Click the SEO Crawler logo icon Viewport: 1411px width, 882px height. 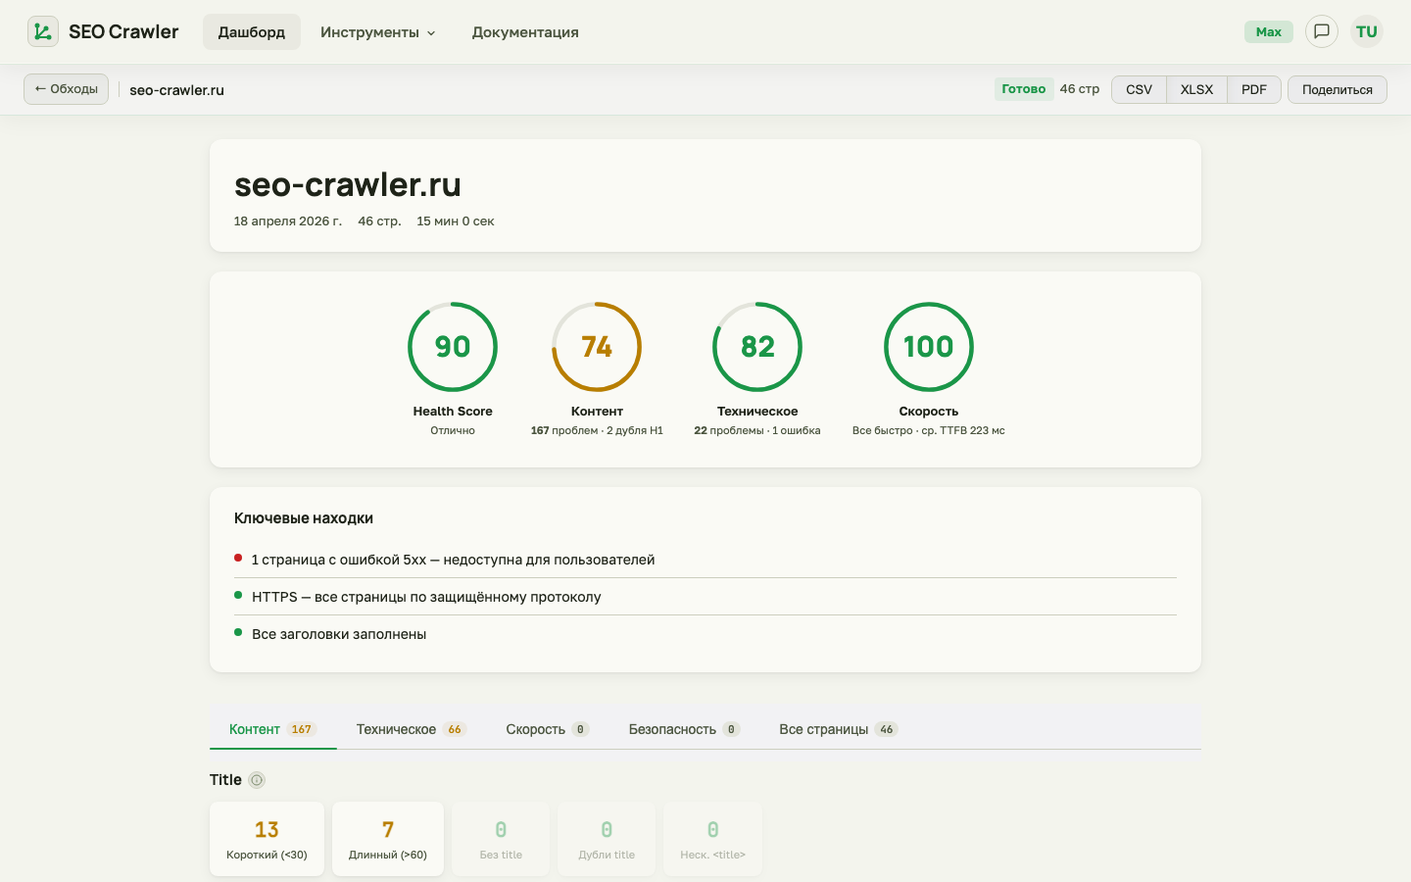43,31
